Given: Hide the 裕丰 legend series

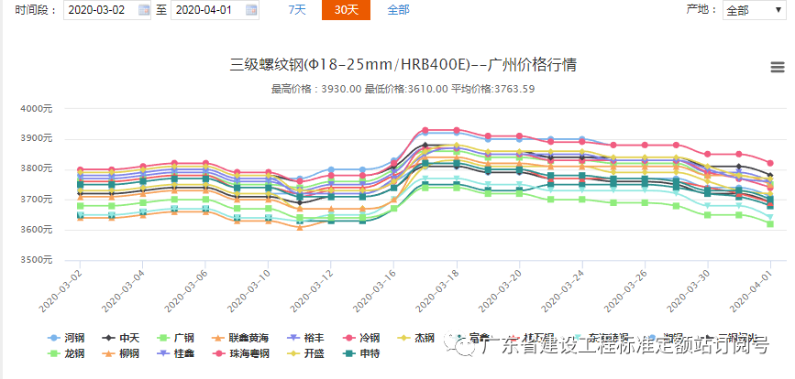Looking at the screenshot, I should coord(305,338).
